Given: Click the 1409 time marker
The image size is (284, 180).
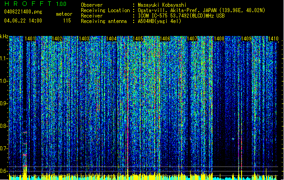Looking at the screenshot, I should [247, 39].
